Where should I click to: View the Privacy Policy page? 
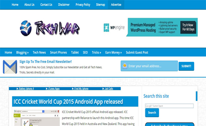pos(83,5)
